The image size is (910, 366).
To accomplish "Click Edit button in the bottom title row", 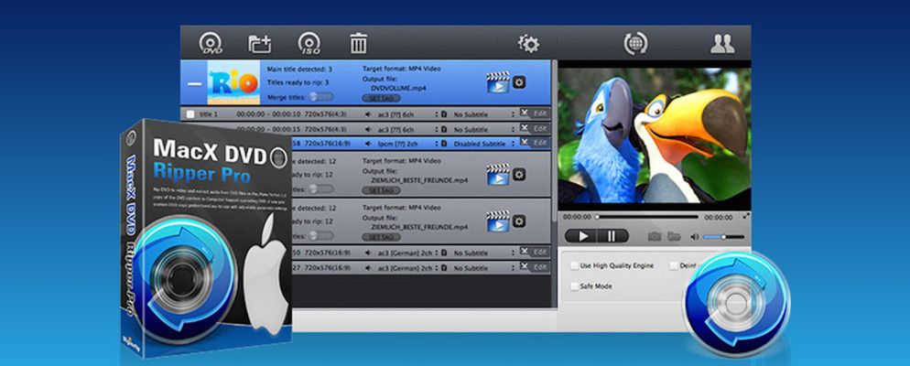I will pyautogui.click(x=540, y=267).
